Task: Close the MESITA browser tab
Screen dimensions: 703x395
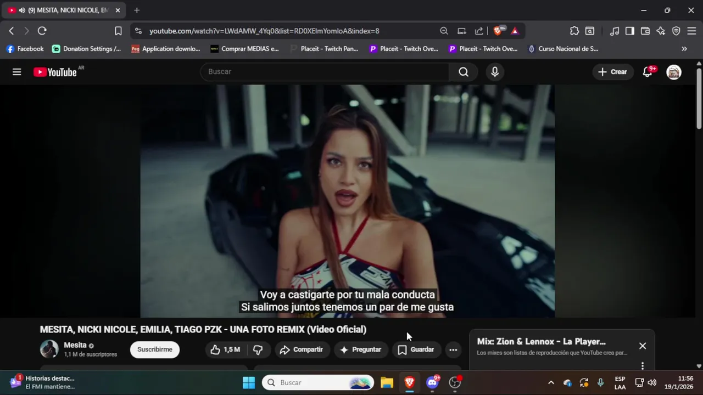Action: point(118,10)
